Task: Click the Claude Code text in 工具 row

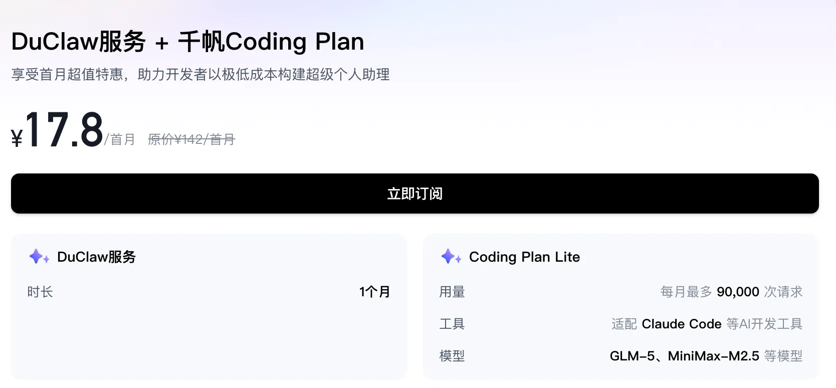Action: pos(681,324)
